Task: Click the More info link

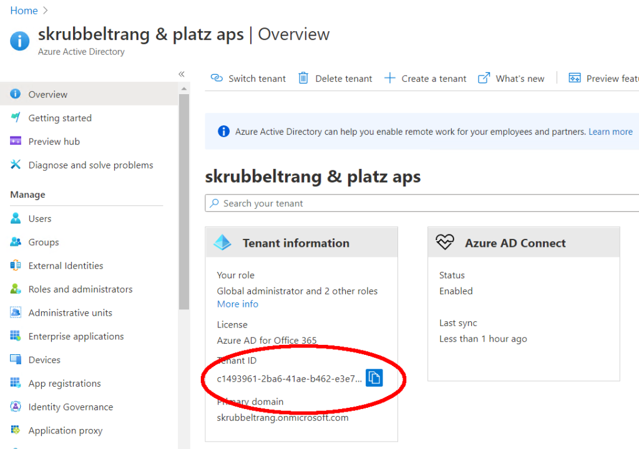Action: click(x=237, y=304)
